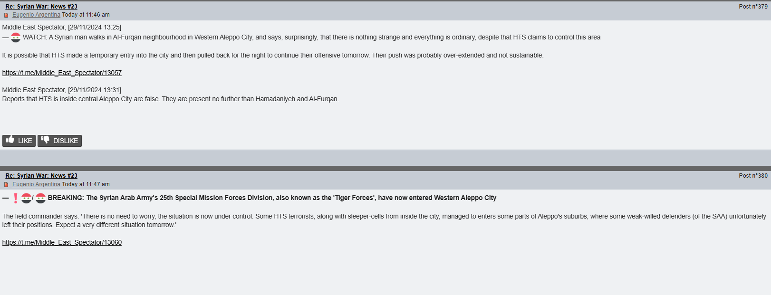
Task: Click the Syrian flag emoji before WATCH
Action: click(16, 38)
